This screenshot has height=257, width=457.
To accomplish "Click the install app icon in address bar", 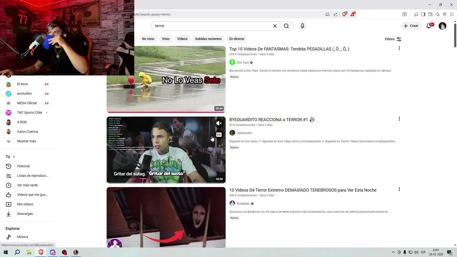I will click(x=327, y=14).
